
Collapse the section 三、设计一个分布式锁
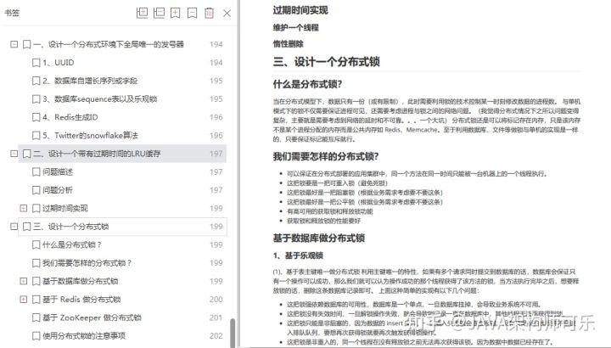(x=14, y=227)
